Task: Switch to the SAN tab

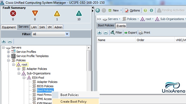Action: 42,27
